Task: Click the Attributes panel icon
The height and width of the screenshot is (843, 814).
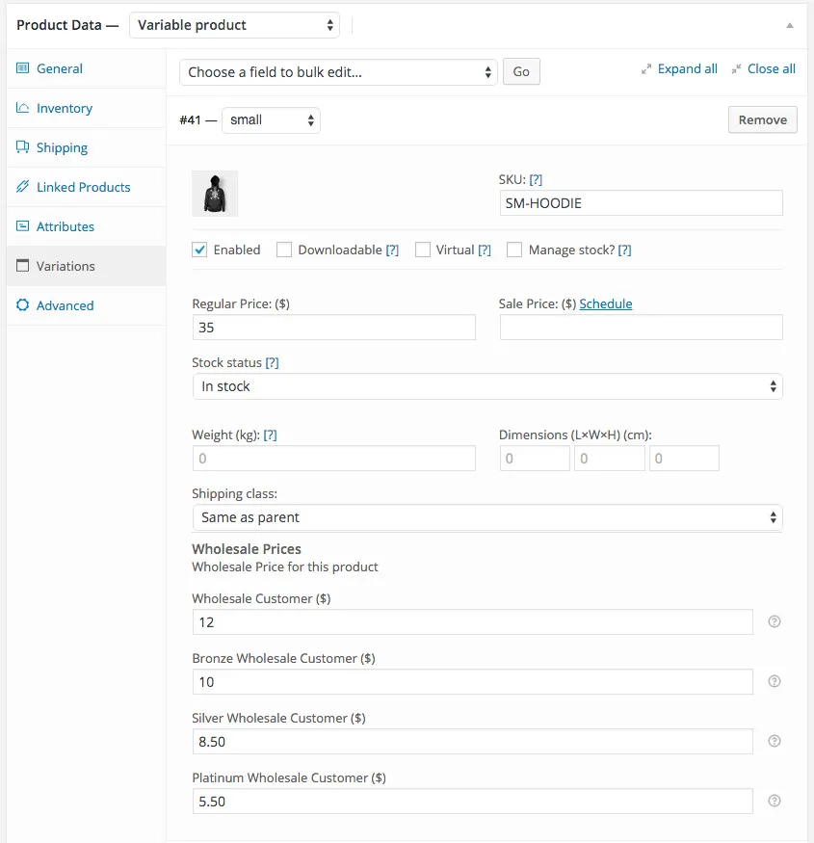Action: [x=21, y=225]
